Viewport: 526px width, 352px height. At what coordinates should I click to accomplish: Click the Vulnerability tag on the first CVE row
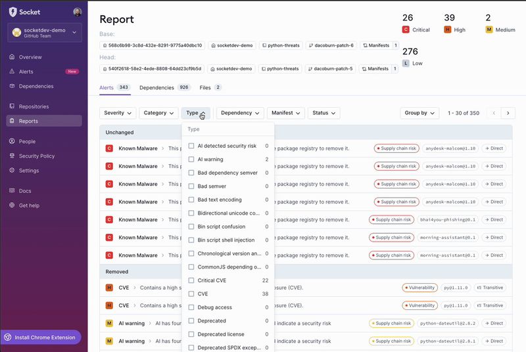coord(419,288)
